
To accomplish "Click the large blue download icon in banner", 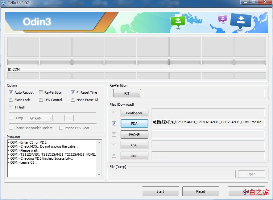I will [x=241, y=21].
